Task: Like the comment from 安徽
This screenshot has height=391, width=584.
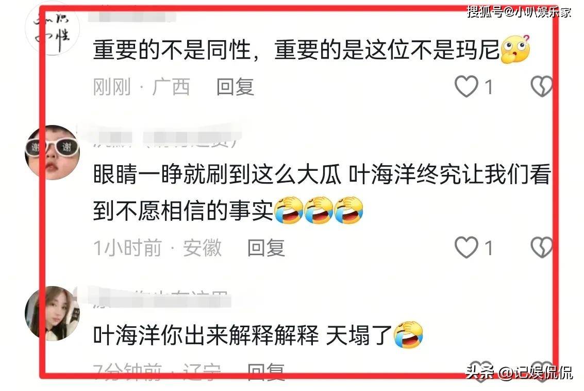Action: click(466, 247)
